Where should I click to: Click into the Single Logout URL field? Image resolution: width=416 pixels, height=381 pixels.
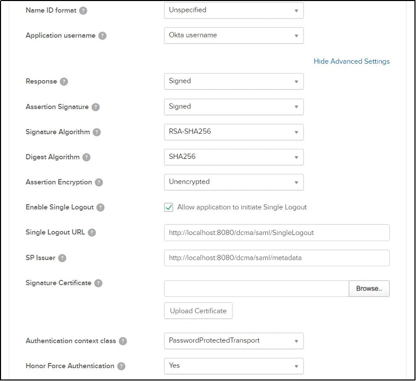pos(277,233)
